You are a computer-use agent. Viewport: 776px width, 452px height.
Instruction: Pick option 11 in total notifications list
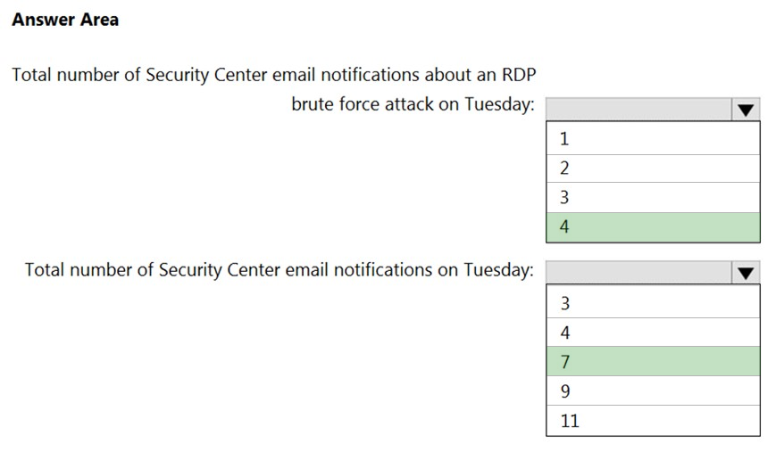(653, 421)
